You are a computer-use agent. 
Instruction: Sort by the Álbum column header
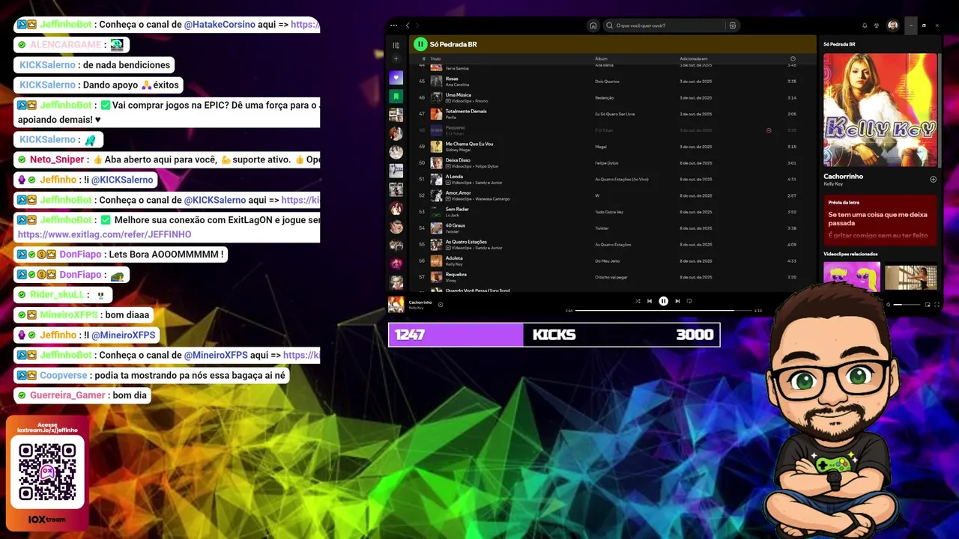601,58
